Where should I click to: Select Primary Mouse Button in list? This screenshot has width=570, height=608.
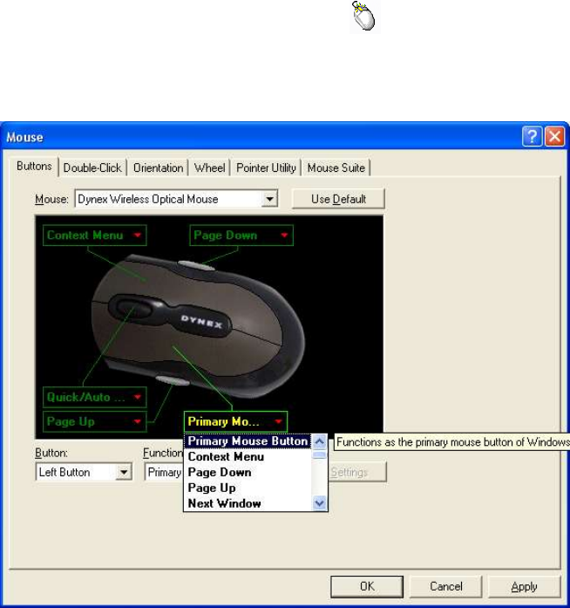[248, 441]
